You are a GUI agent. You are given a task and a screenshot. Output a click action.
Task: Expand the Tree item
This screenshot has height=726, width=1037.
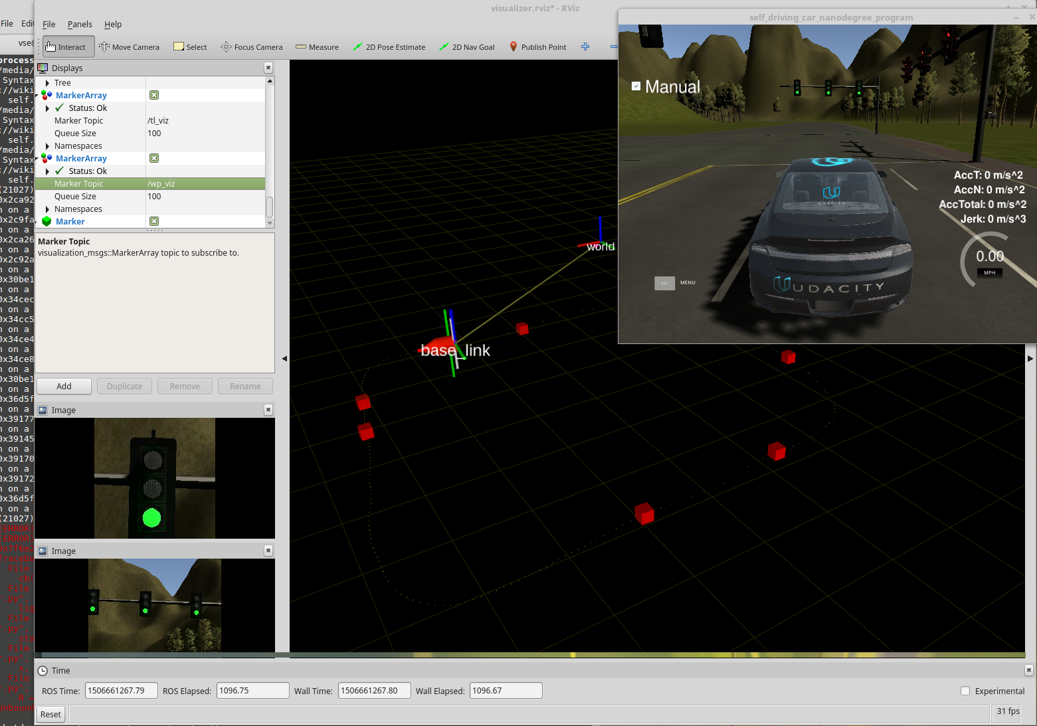(x=47, y=83)
